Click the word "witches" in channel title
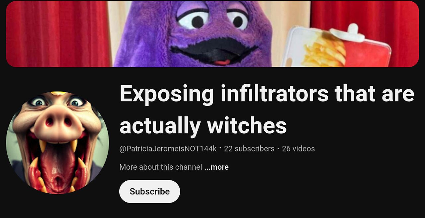The width and height of the screenshot is (425, 218). pyautogui.click(x=247, y=125)
